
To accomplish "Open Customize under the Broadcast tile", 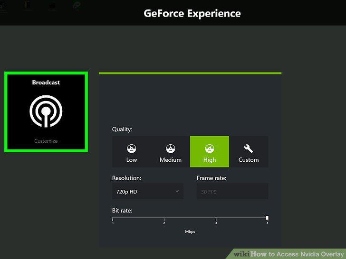I will pyautogui.click(x=46, y=141).
